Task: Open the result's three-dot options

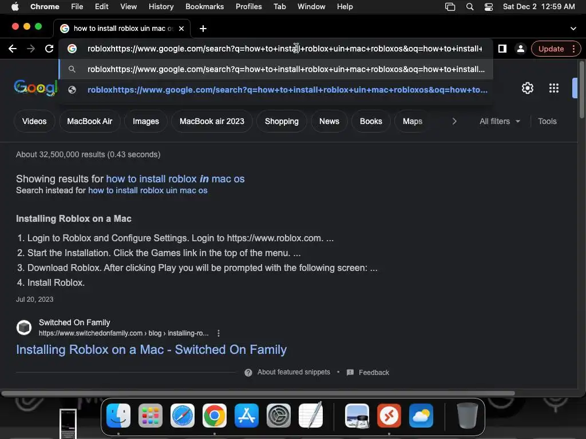Action: pyautogui.click(x=219, y=333)
